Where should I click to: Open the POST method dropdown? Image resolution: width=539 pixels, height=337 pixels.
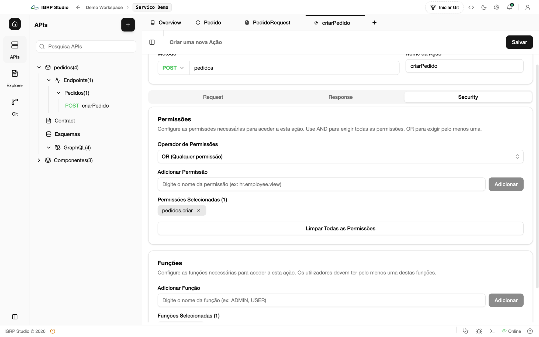click(174, 68)
